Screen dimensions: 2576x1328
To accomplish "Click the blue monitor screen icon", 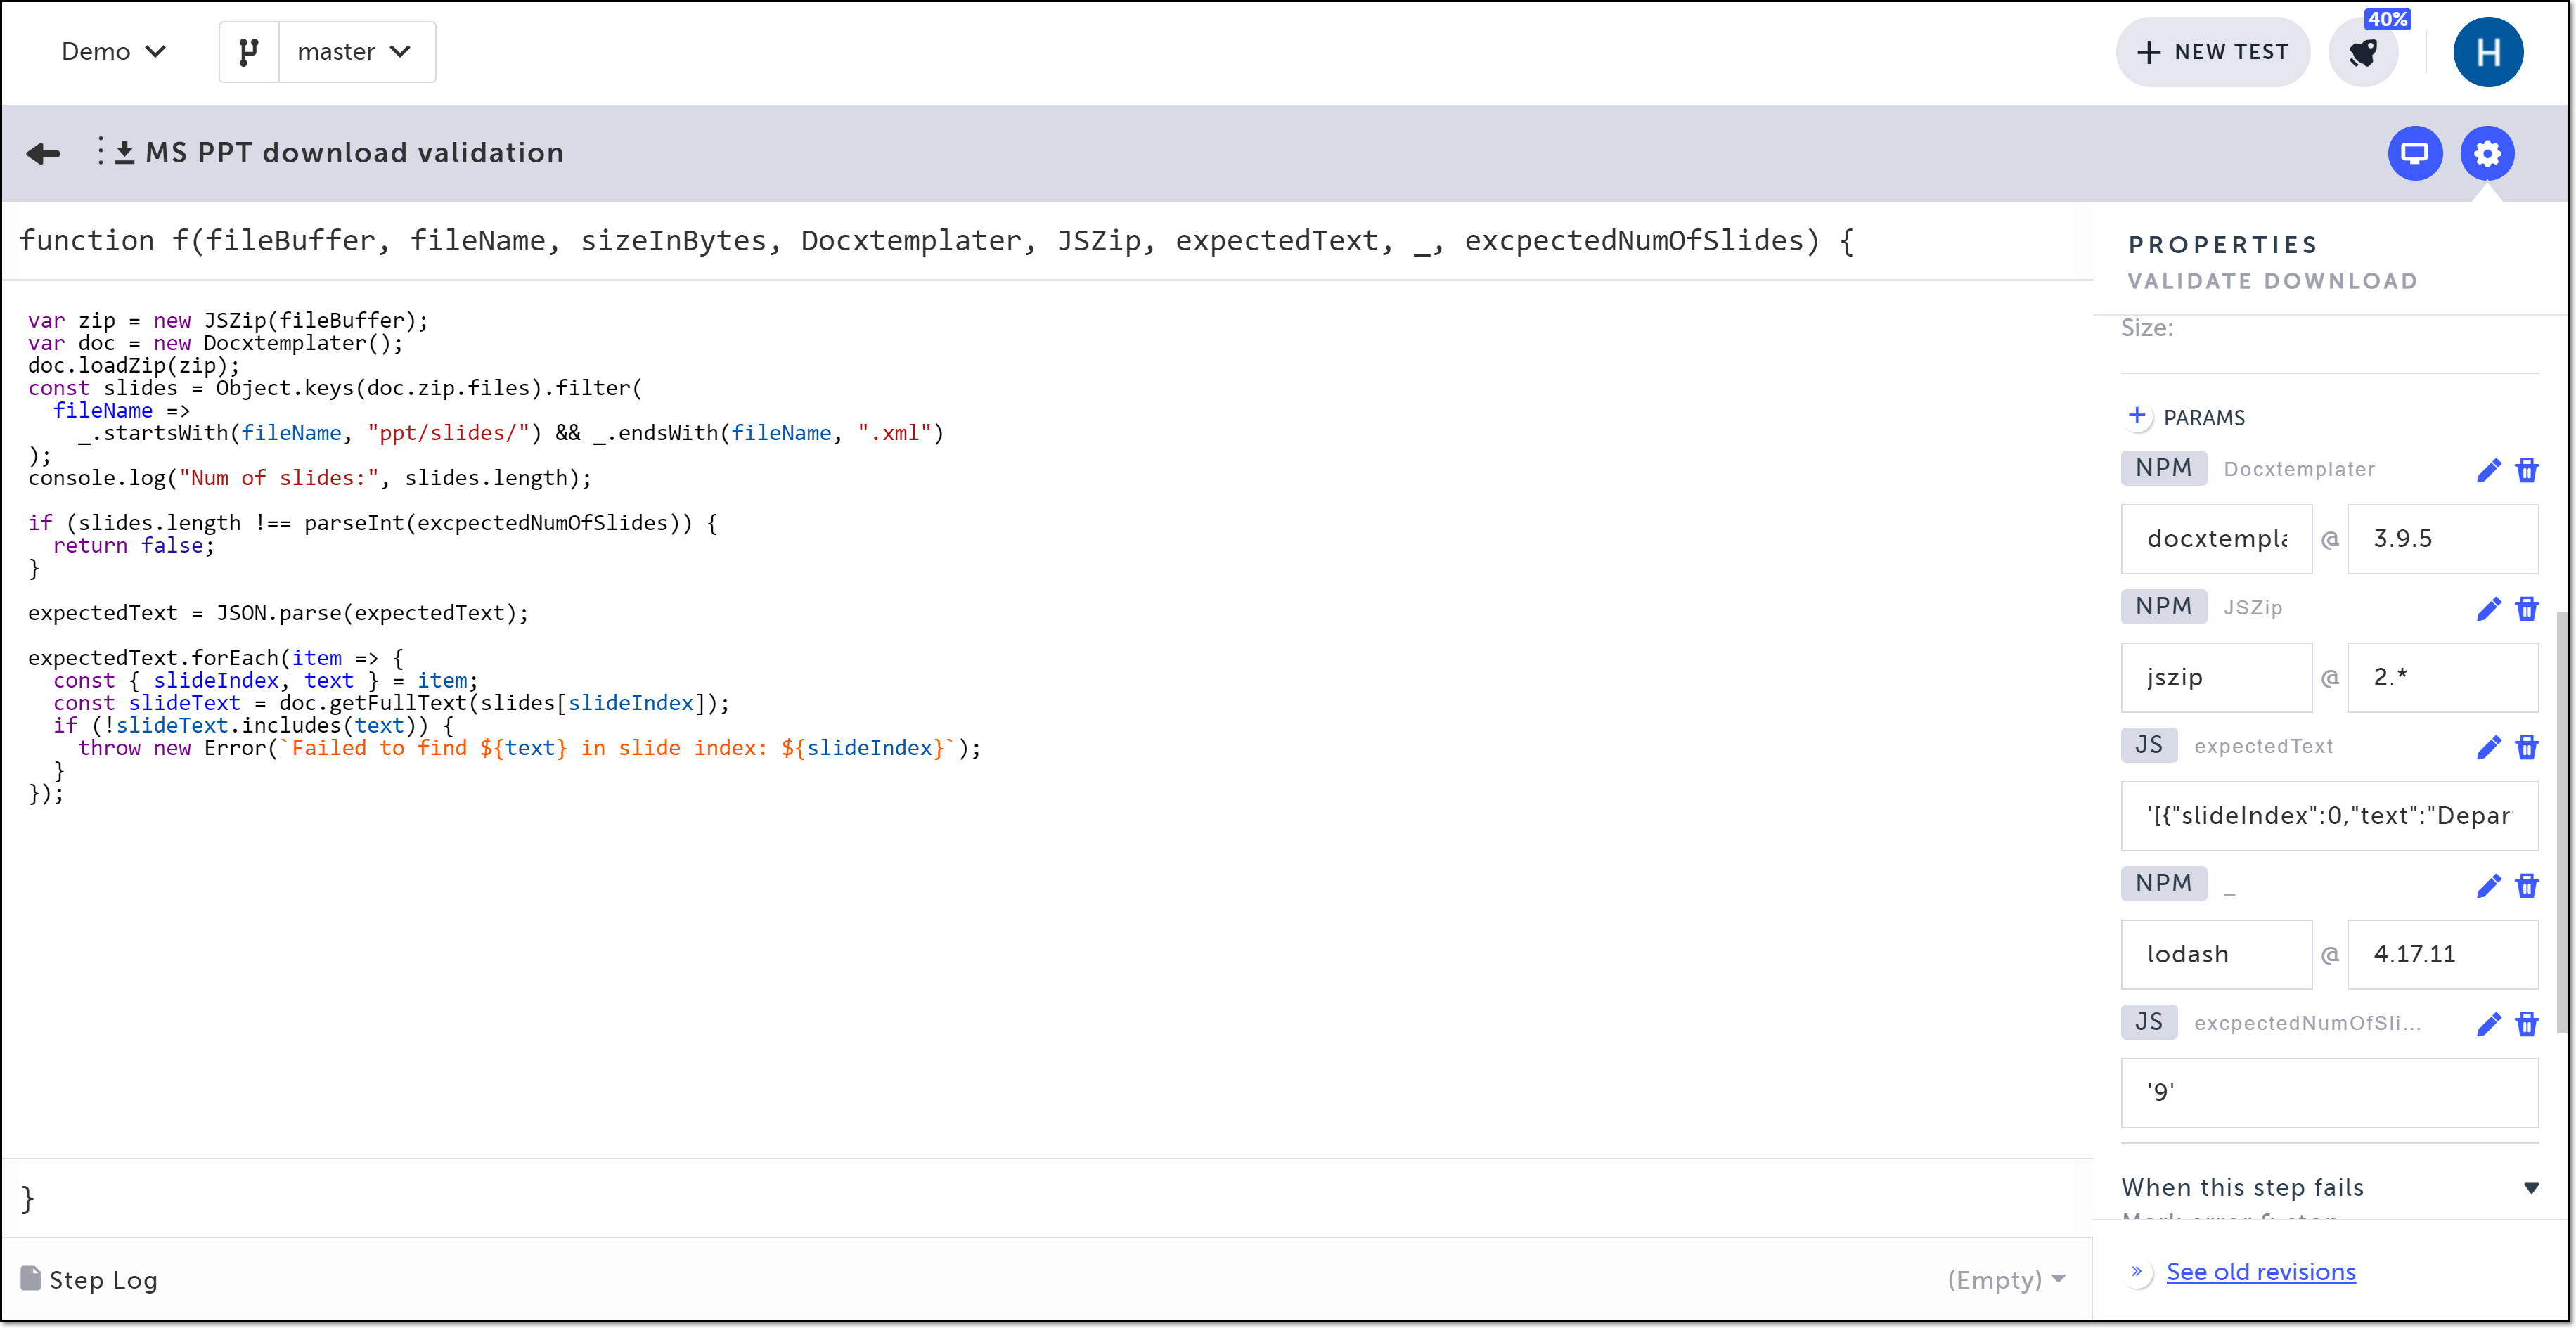I will pyautogui.click(x=2414, y=153).
